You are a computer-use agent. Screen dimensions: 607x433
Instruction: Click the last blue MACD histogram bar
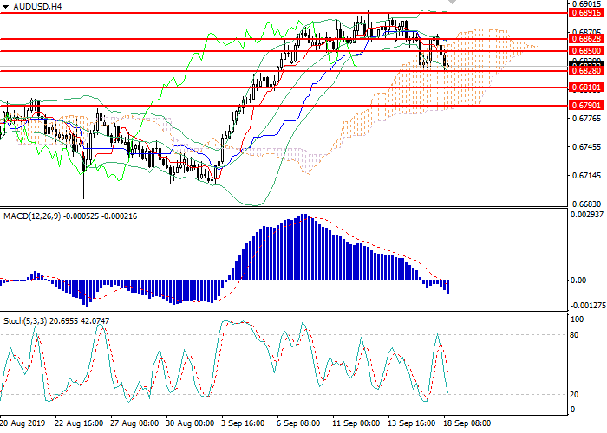coord(448,287)
